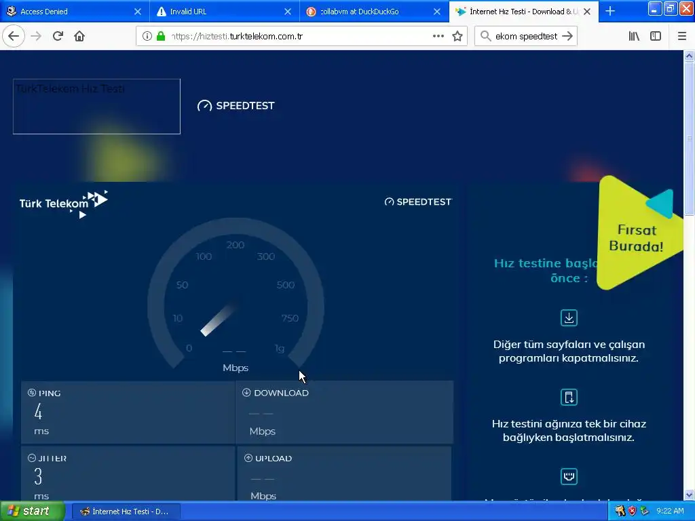Viewport: 695px width, 521px height.
Task: Close the Invalid URL tab
Action: [288, 12]
